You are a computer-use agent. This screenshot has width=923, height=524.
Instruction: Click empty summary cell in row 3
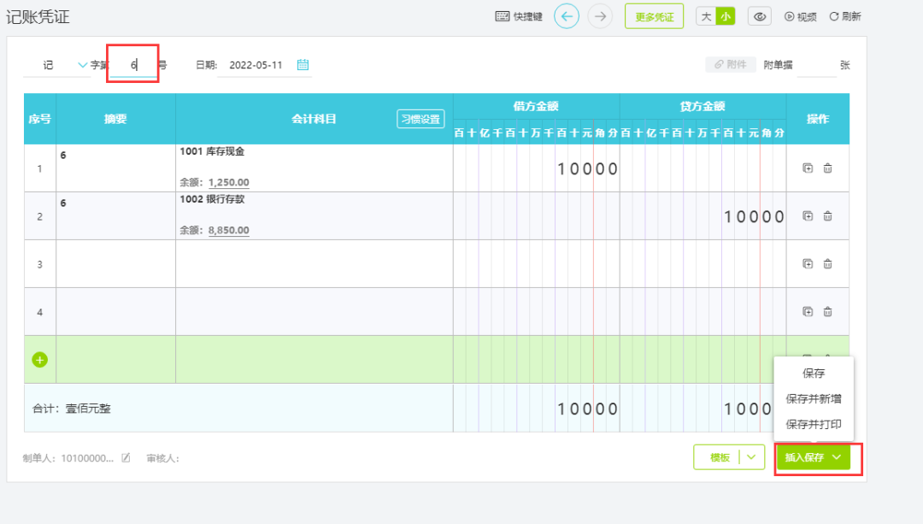[x=116, y=264]
